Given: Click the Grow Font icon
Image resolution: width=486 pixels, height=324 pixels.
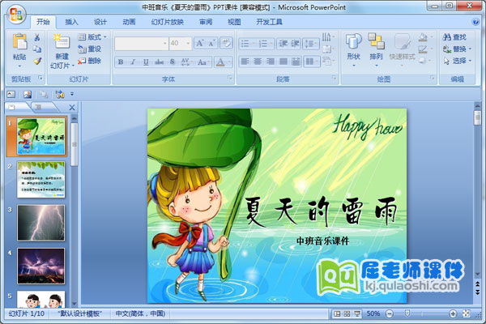Looking at the screenshot, I should (200, 44).
